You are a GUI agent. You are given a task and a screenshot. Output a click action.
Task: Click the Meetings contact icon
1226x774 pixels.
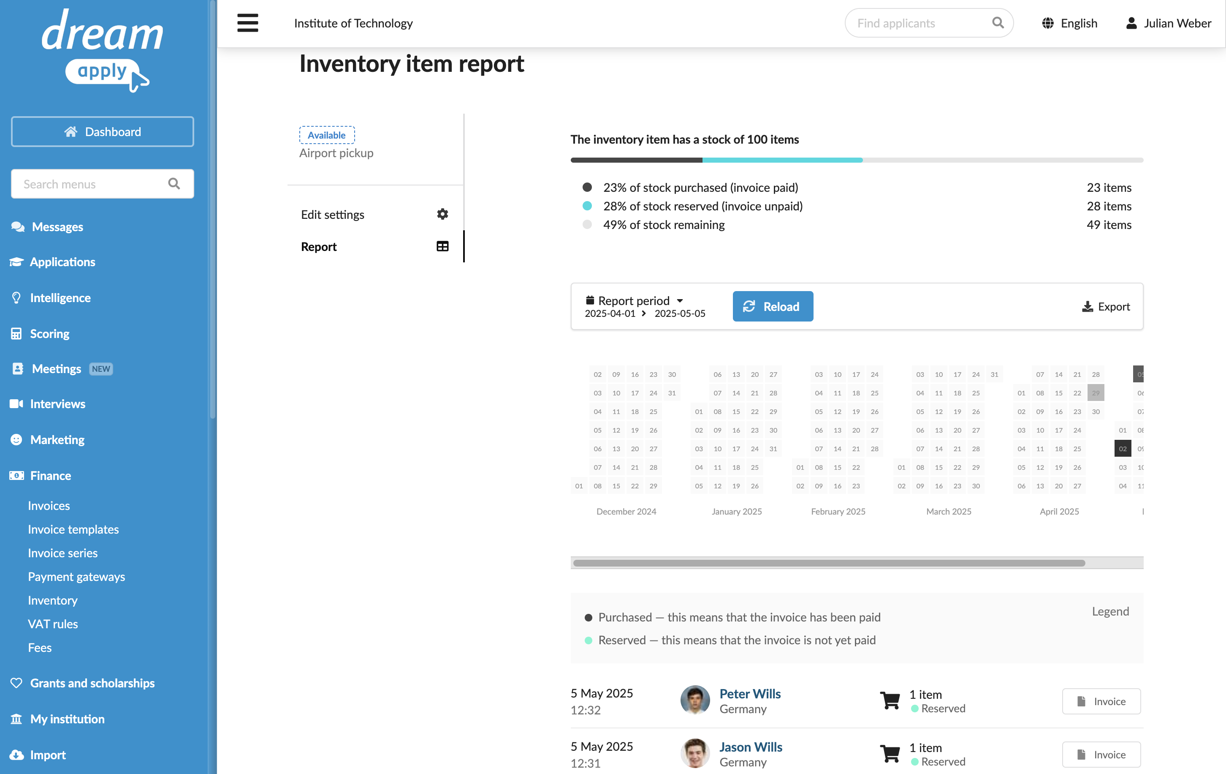tap(18, 369)
